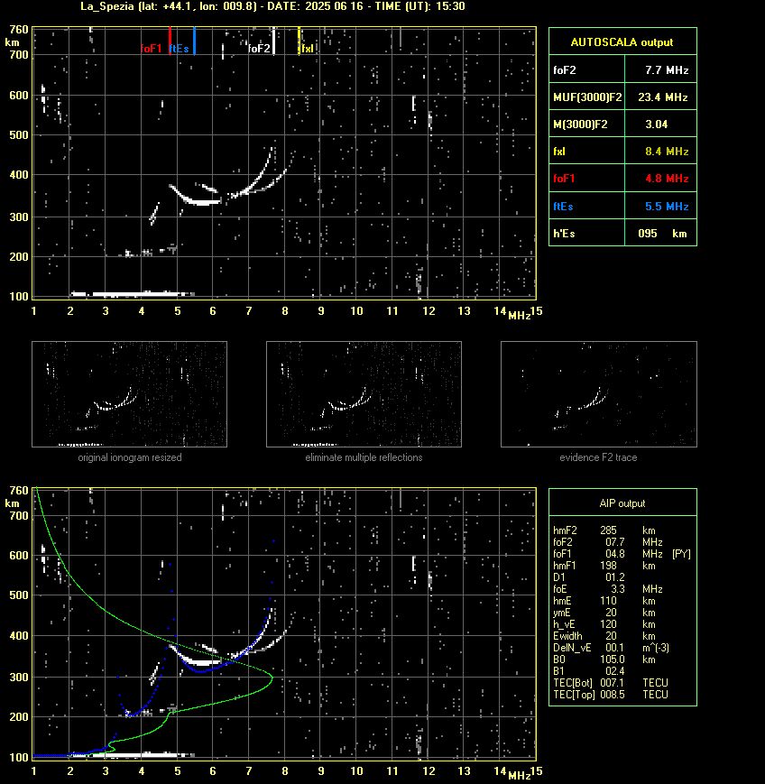
Task: Click the AIP foF1 04.8 MHz row
Action: tap(622, 554)
